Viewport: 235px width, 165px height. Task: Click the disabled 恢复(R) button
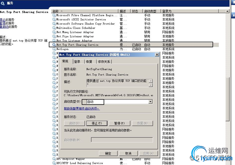coord(143,123)
